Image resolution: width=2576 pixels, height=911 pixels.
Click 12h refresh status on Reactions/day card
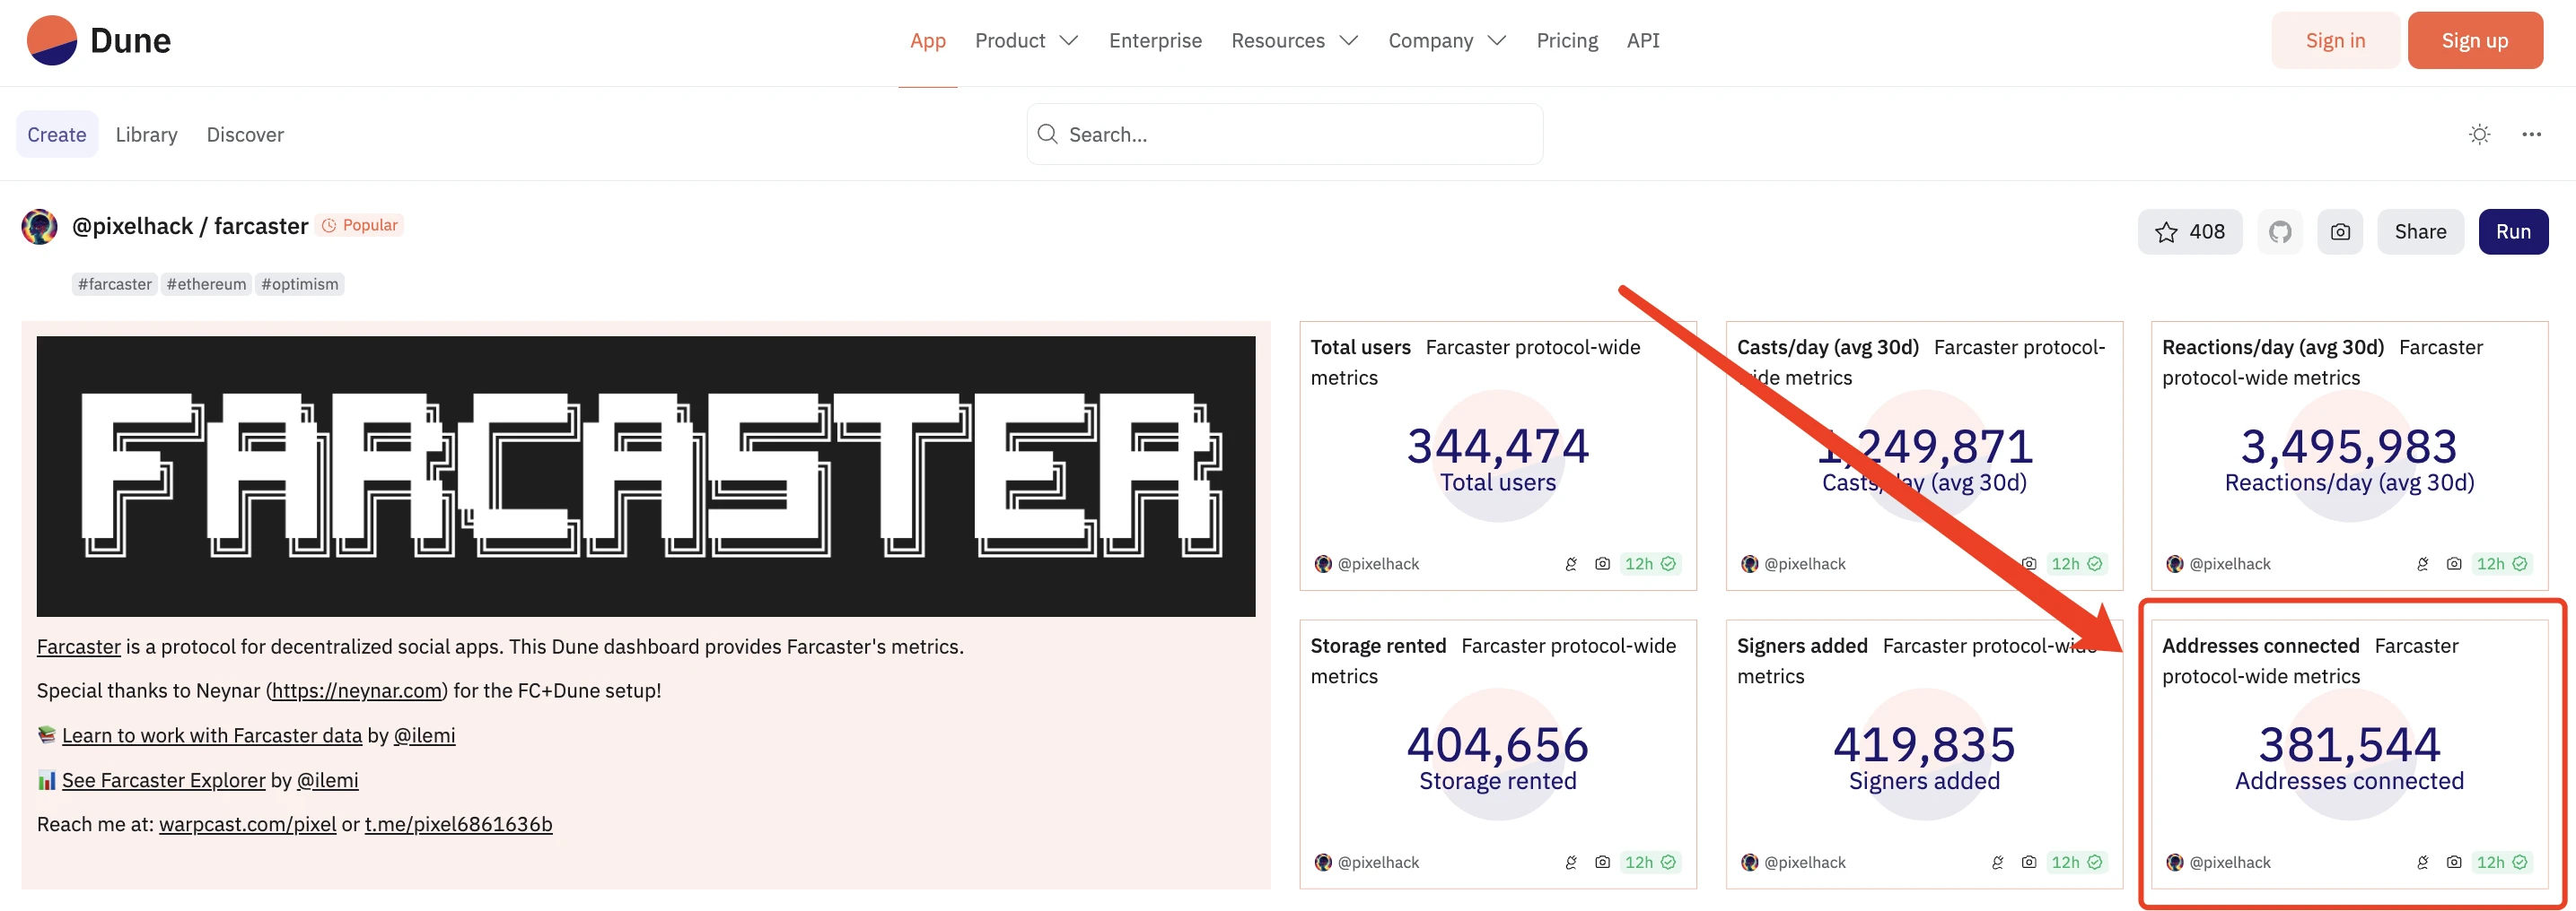point(2501,564)
